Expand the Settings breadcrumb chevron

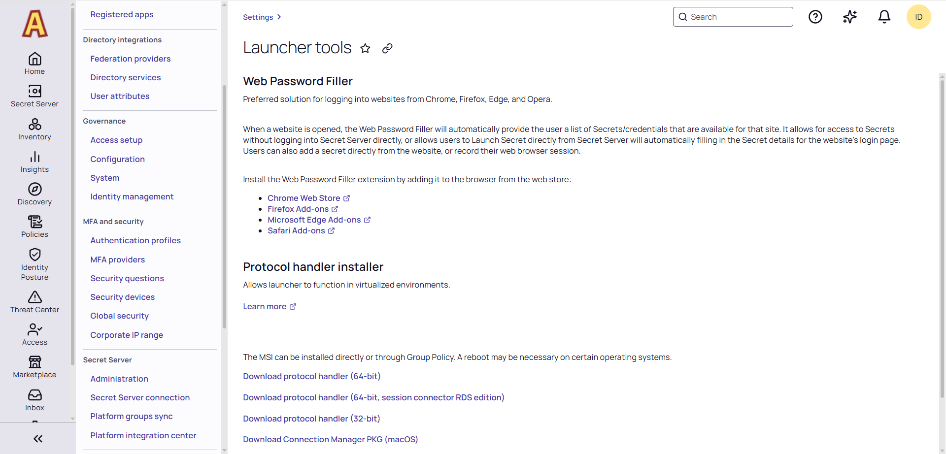(x=279, y=17)
